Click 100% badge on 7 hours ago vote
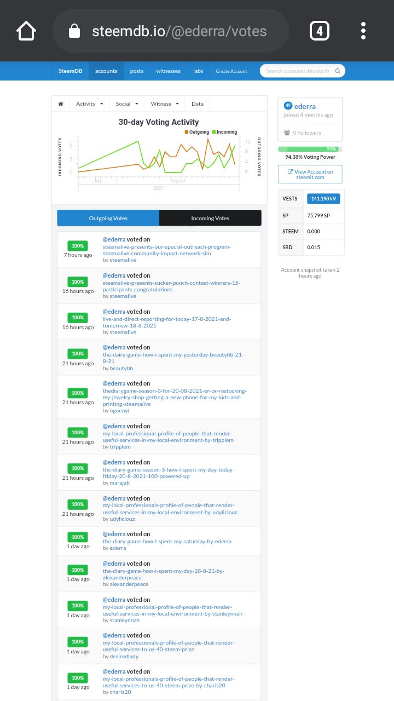The width and height of the screenshot is (394, 701). pyautogui.click(x=78, y=246)
